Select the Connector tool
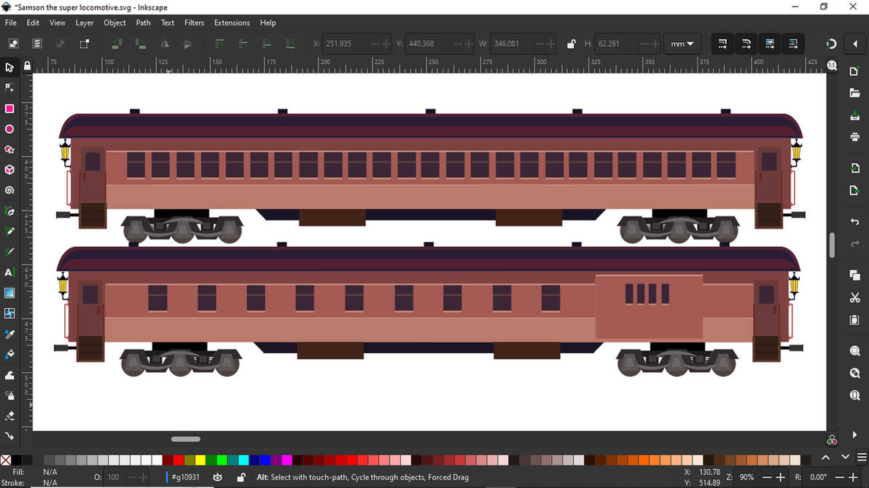Screen dimensions: 869x488 (x=9, y=436)
